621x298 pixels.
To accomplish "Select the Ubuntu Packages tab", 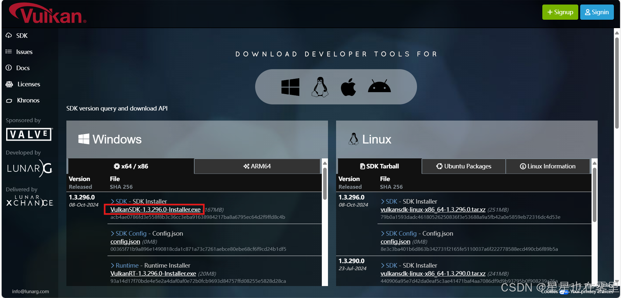I will 464,166.
